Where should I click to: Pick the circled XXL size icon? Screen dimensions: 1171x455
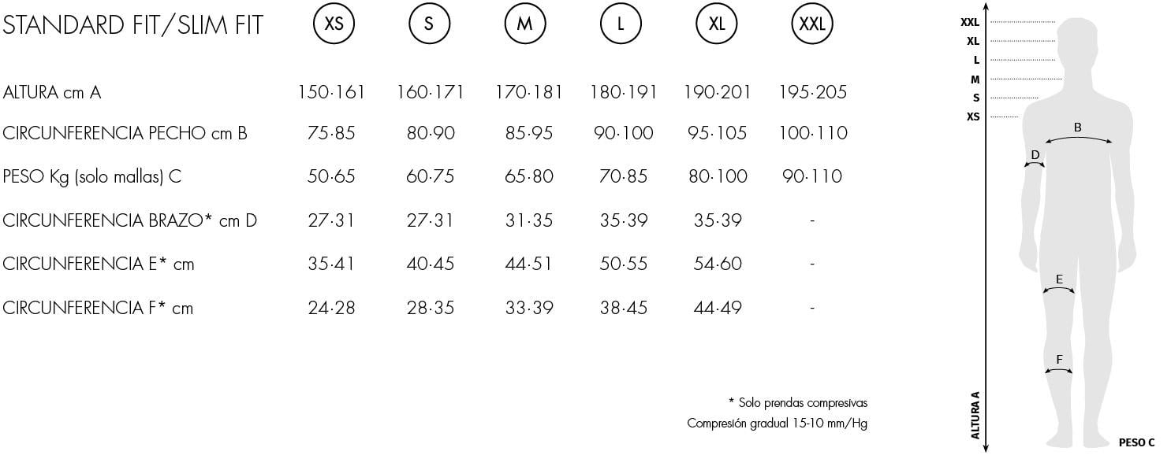(x=811, y=24)
